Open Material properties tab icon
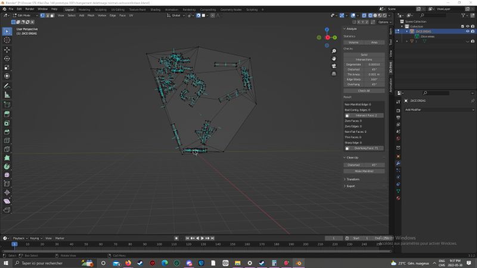The width and height of the screenshot is (477, 268). (x=398, y=198)
